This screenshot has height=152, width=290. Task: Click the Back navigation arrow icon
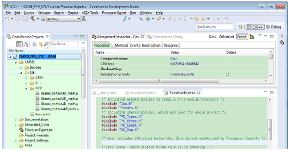pyautogui.click(x=203, y=19)
